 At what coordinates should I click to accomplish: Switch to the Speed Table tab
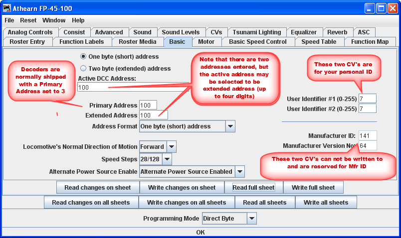(318, 42)
